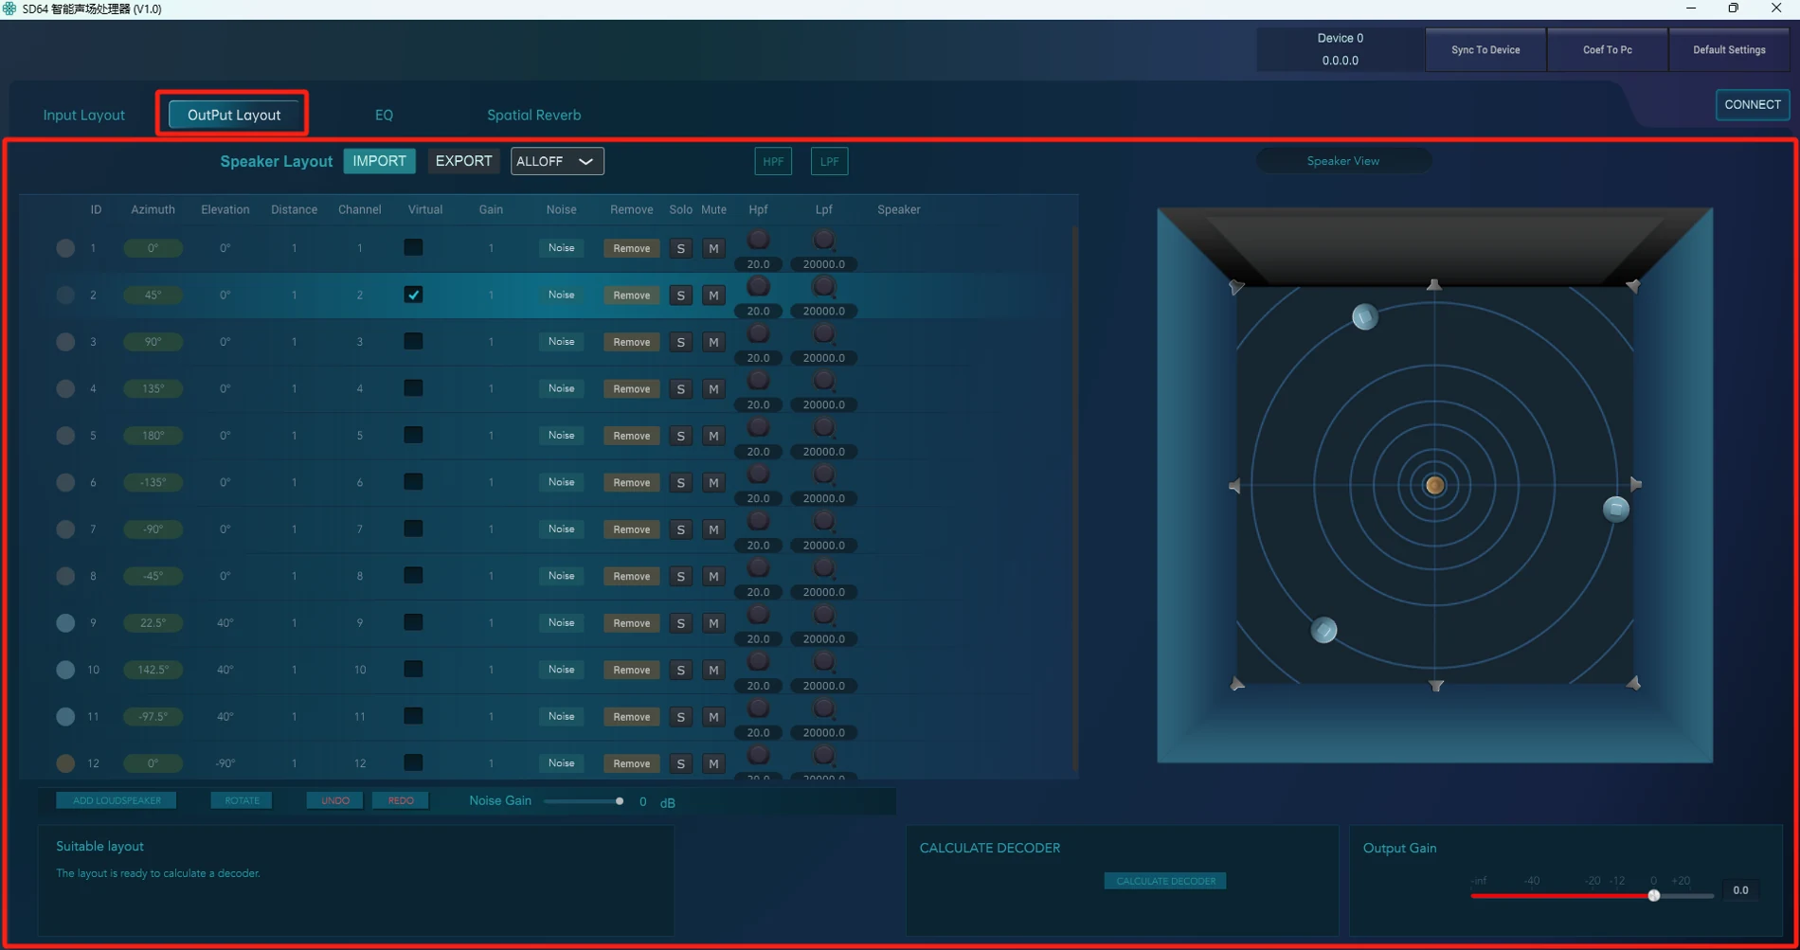Viewport: 1800px width, 950px height.
Task: Select the round indicator for speaker 12
Action: (65, 763)
